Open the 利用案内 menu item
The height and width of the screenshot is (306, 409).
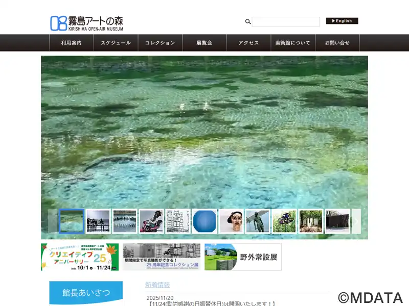click(x=72, y=43)
